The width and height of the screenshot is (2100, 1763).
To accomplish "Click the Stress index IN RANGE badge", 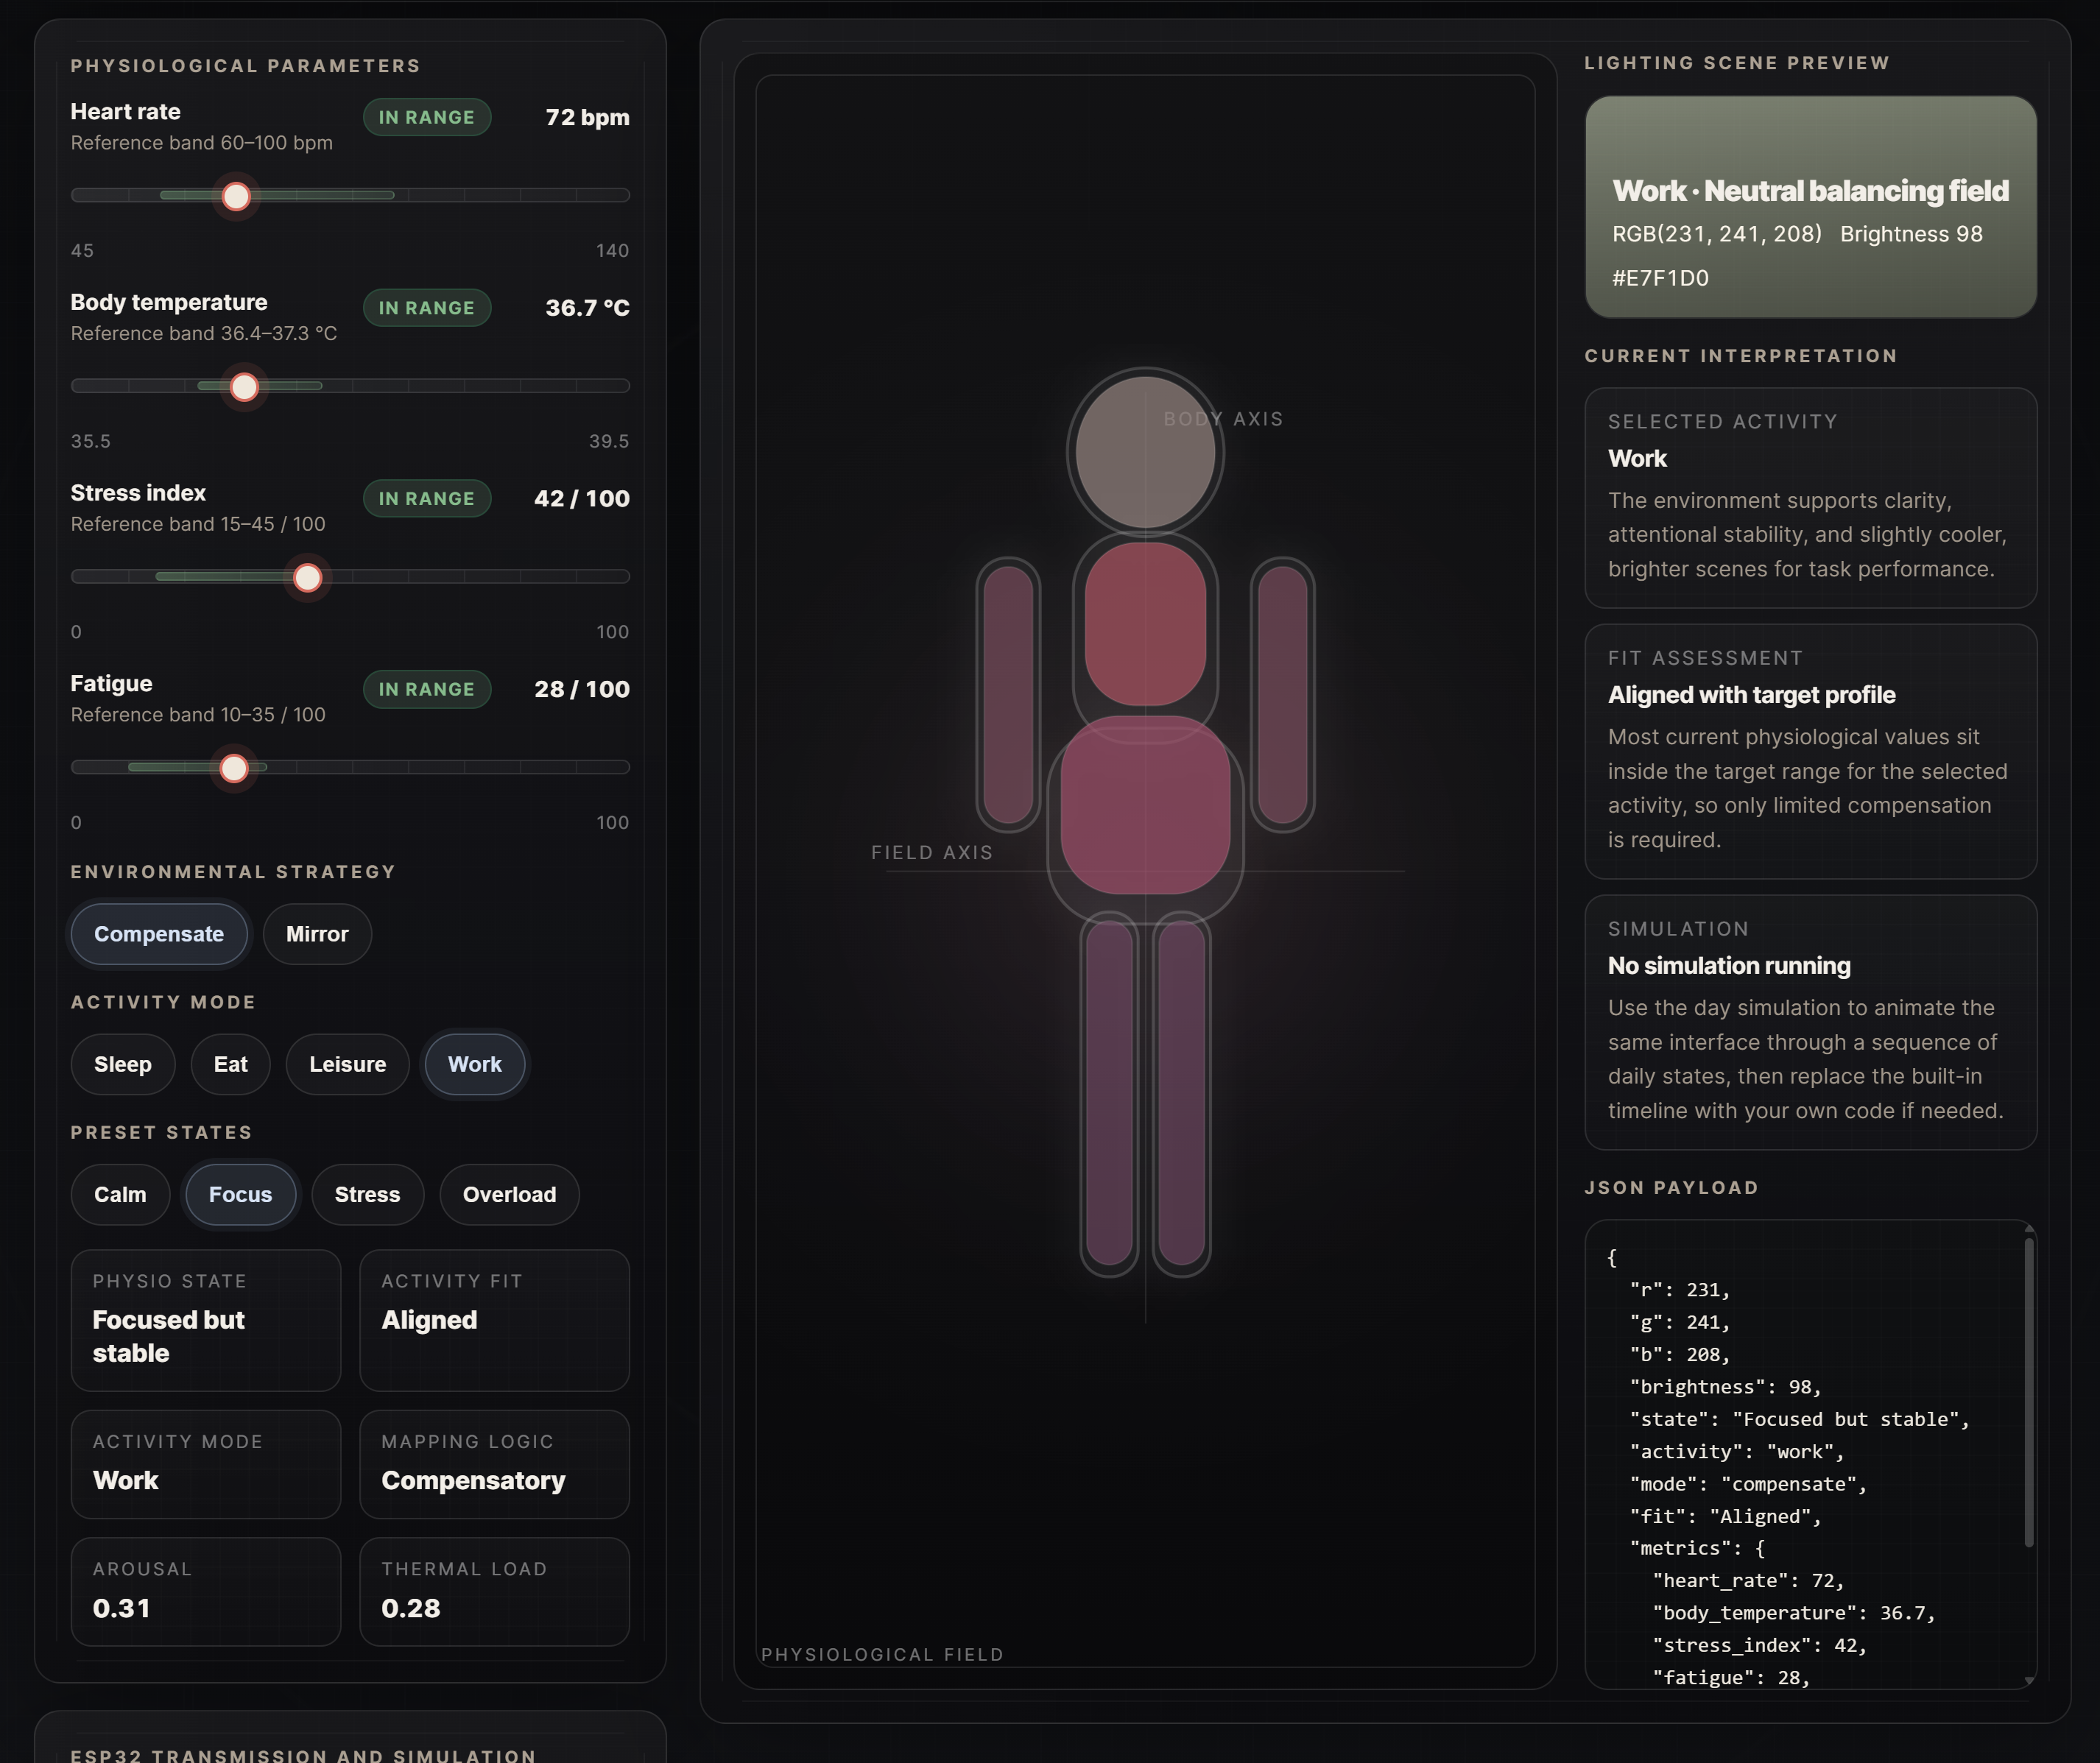I will coord(427,498).
